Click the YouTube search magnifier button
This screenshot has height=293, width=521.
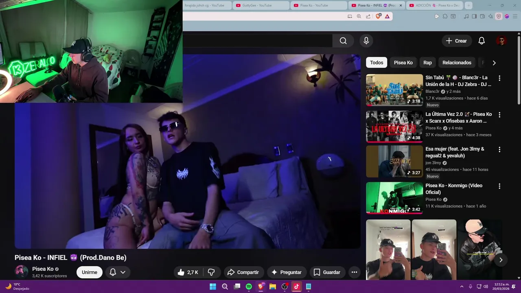coord(343,41)
